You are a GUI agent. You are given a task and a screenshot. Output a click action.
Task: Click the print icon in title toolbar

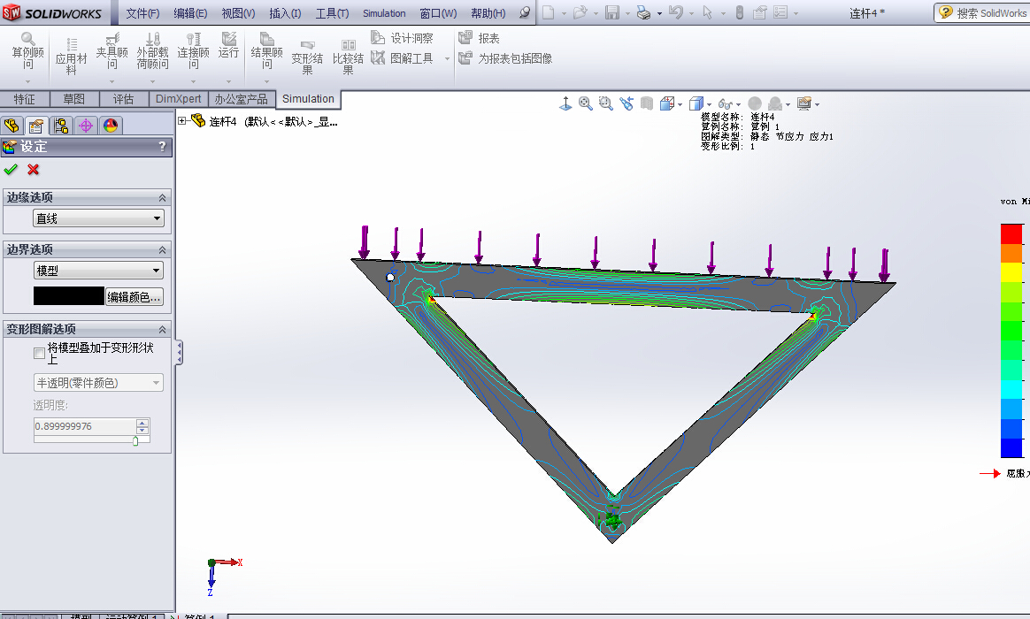click(644, 12)
